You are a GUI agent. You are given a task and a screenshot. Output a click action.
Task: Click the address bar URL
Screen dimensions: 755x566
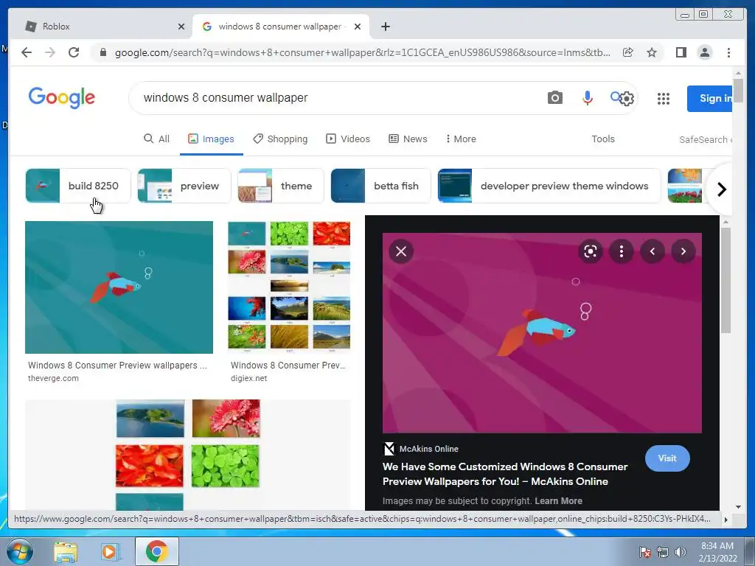362,52
